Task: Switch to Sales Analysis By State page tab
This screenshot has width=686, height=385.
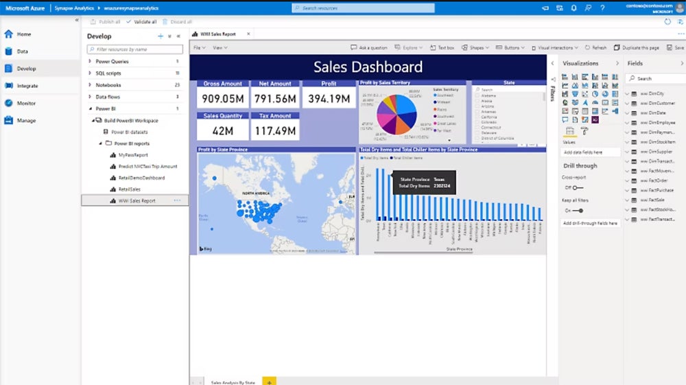Action: point(233,382)
